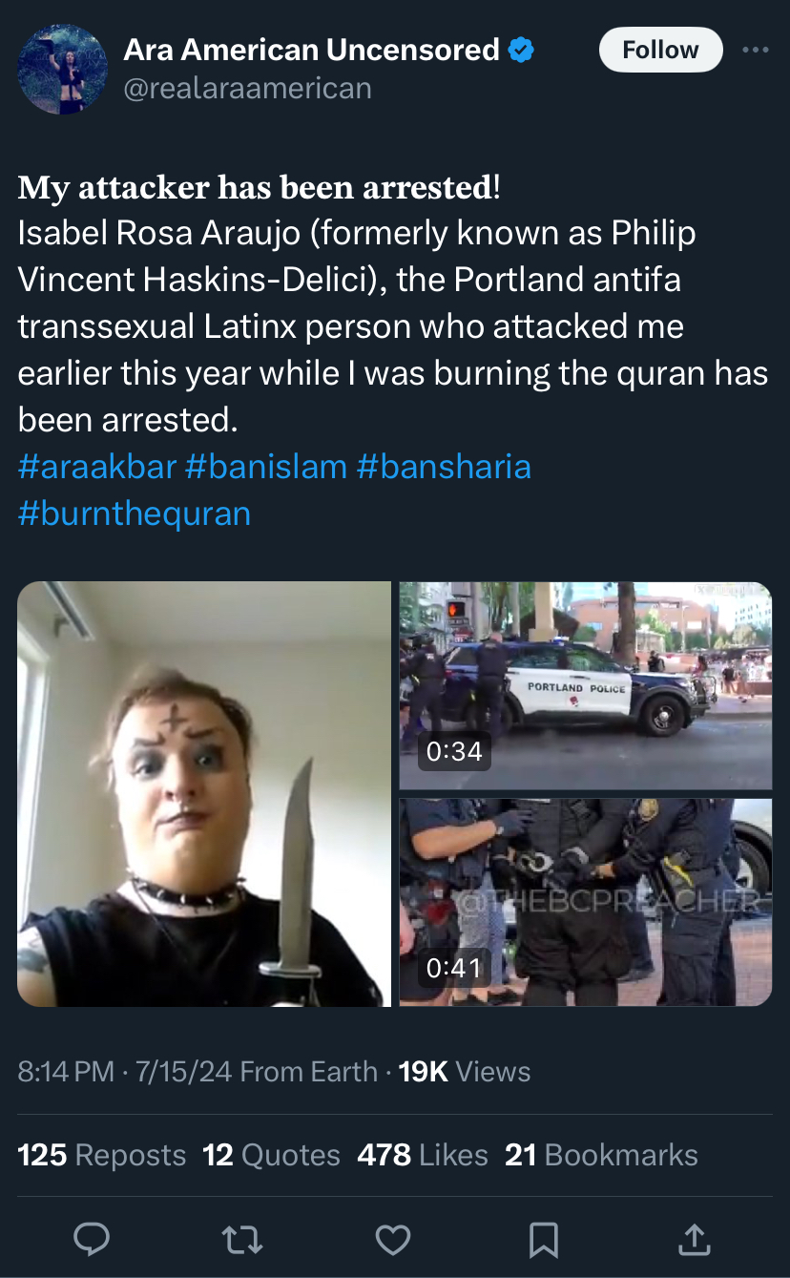View the 125 Reposts list
The width and height of the screenshot is (790, 1278).
pos(101,1155)
